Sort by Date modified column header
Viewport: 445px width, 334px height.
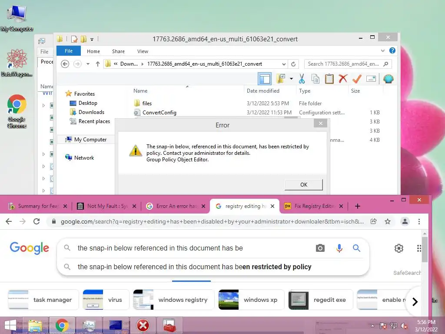click(263, 90)
